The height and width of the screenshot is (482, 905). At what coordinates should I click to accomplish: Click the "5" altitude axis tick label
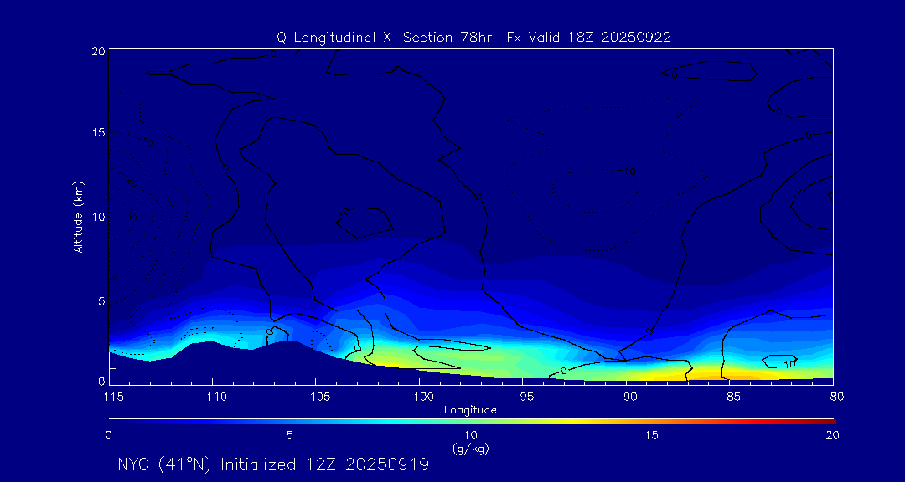pyautogui.click(x=101, y=301)
